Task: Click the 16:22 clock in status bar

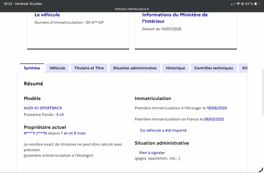Action: click(8, 4)
